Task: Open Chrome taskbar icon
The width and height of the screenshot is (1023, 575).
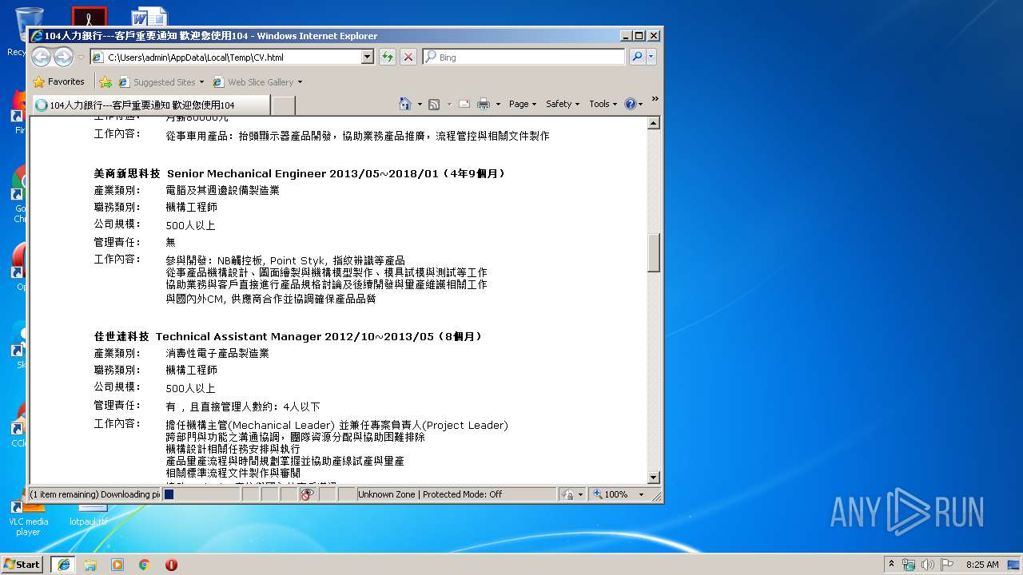Action: pos(144,564)
